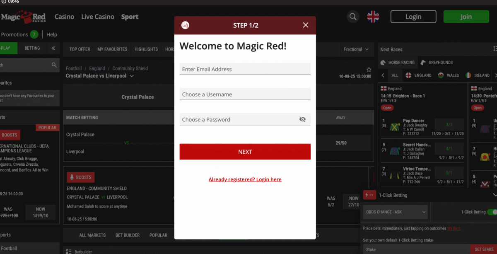Click the NOW 1899/10 boosted odds
This screenshot has width=497, height=254.
(41, 213)
